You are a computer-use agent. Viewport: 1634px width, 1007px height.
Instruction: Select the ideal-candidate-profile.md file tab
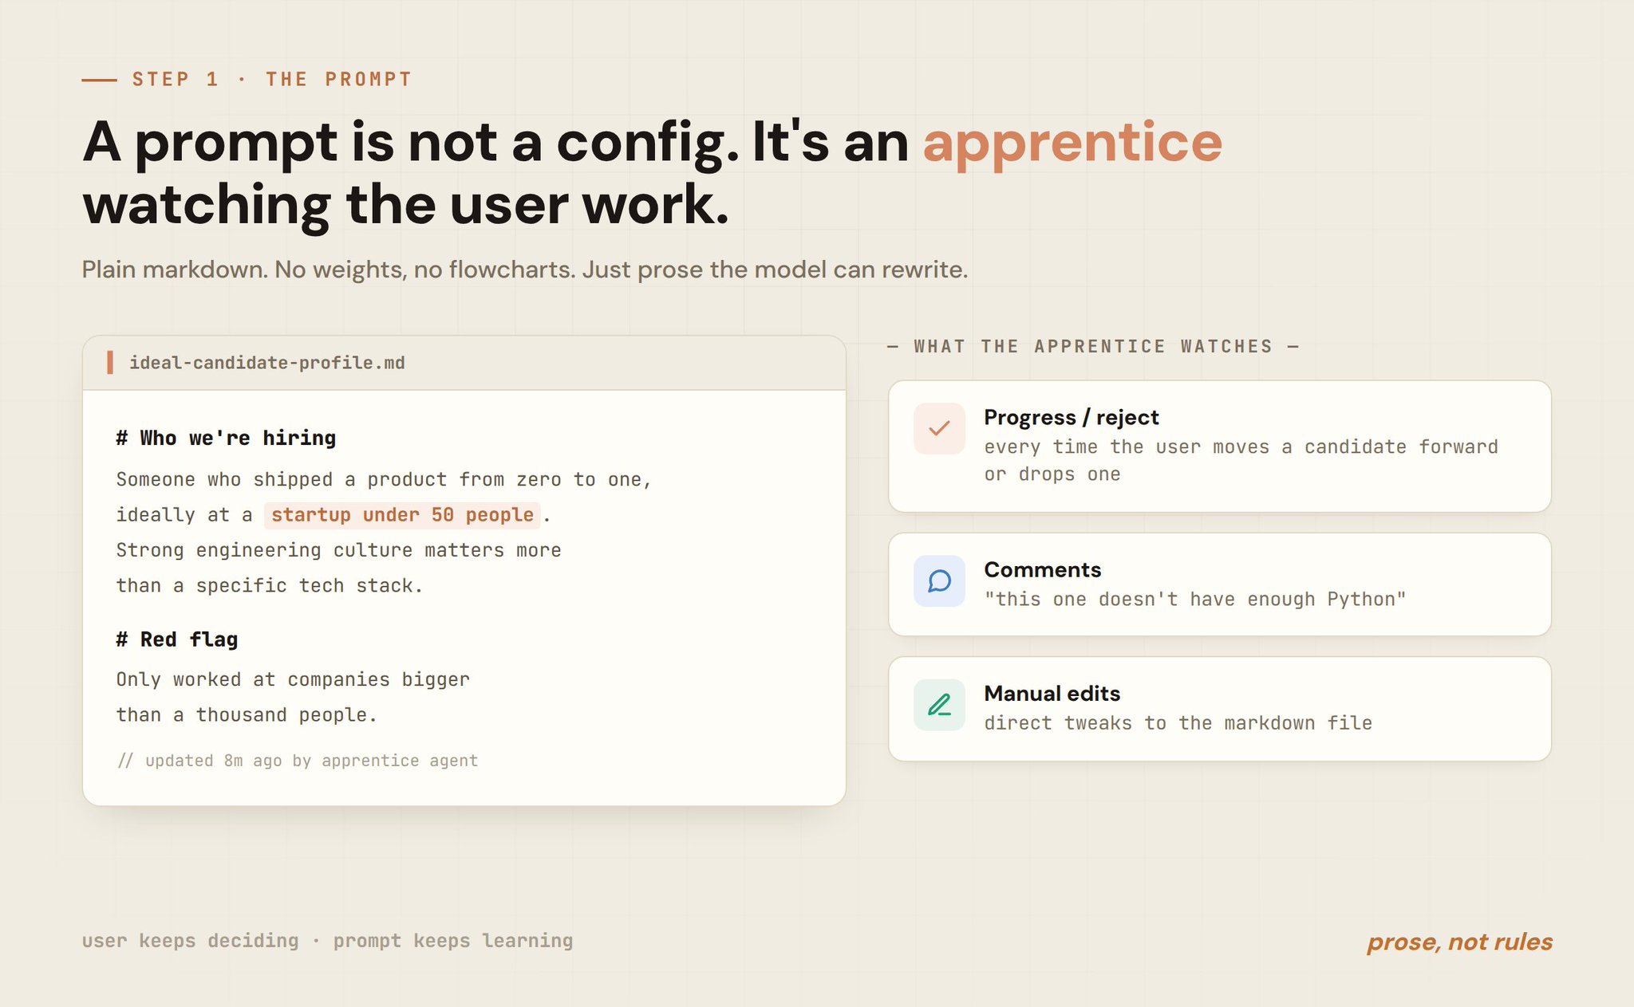pos(267,363)
